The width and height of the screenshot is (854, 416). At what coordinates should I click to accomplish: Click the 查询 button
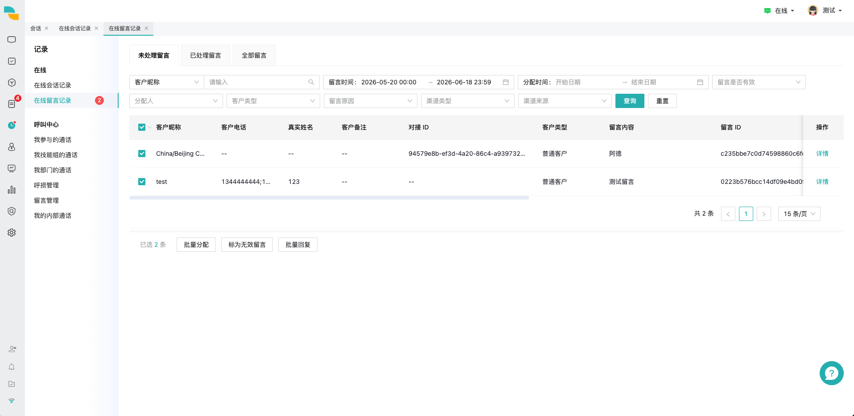(x=630, y=101)
